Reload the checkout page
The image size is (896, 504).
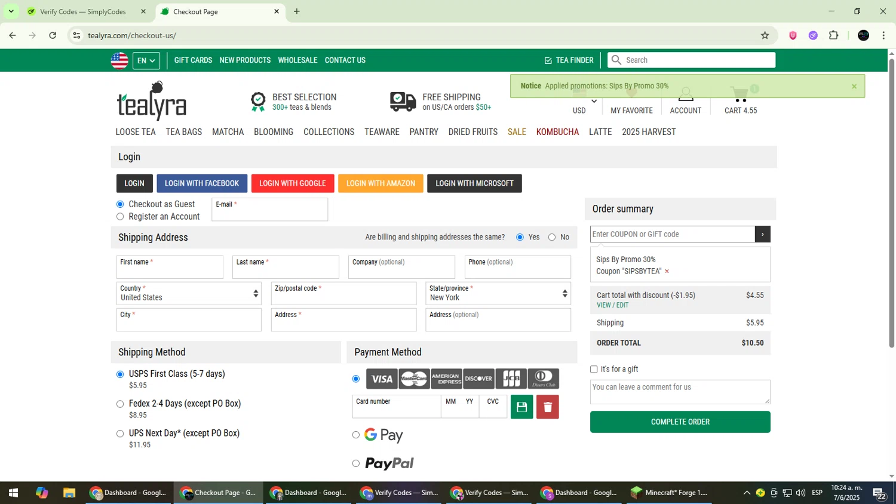[53, 35]
